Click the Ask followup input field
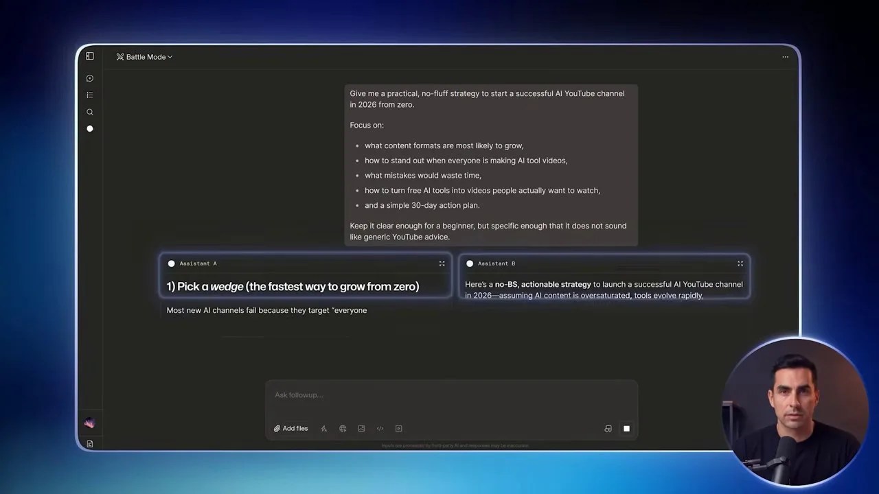Viewport: 879px width, 494px height. coord(451,395)
